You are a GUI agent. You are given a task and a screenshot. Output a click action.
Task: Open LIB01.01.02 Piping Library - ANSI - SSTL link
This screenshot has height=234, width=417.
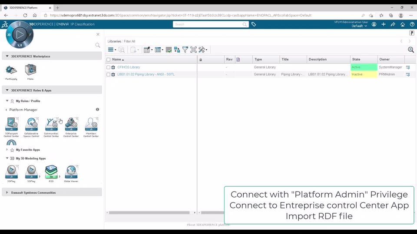pos(146,74)
